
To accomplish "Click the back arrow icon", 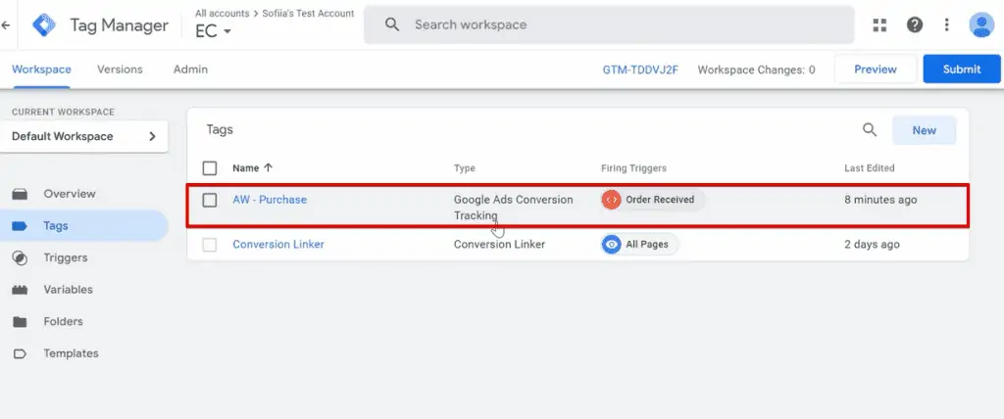I will click(x=6, y=24).
